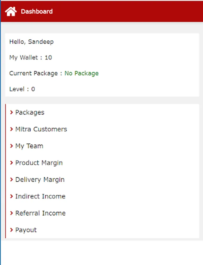
Task: Click the home icon in header
Action: 11,11
